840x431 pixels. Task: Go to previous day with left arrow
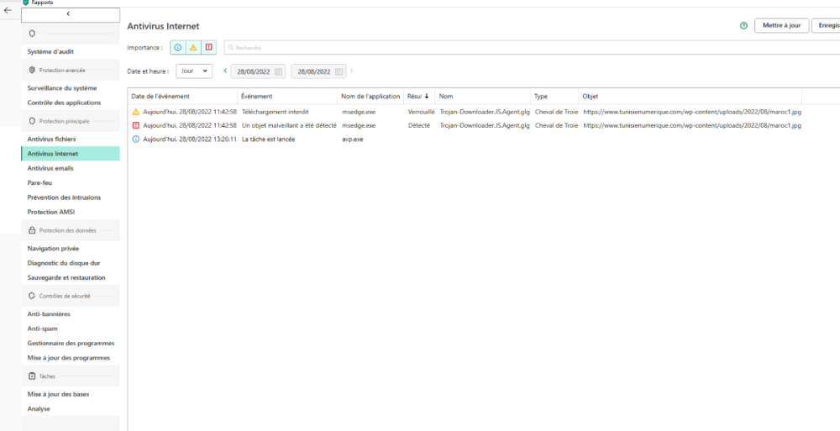[225, 71]
